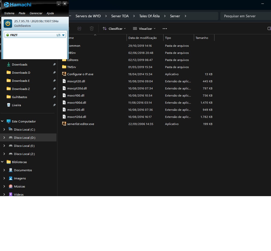Screen dimensions: 271x251
Task: Select msvcr100d.dll file icon
Action: click(x=64, y=102)
